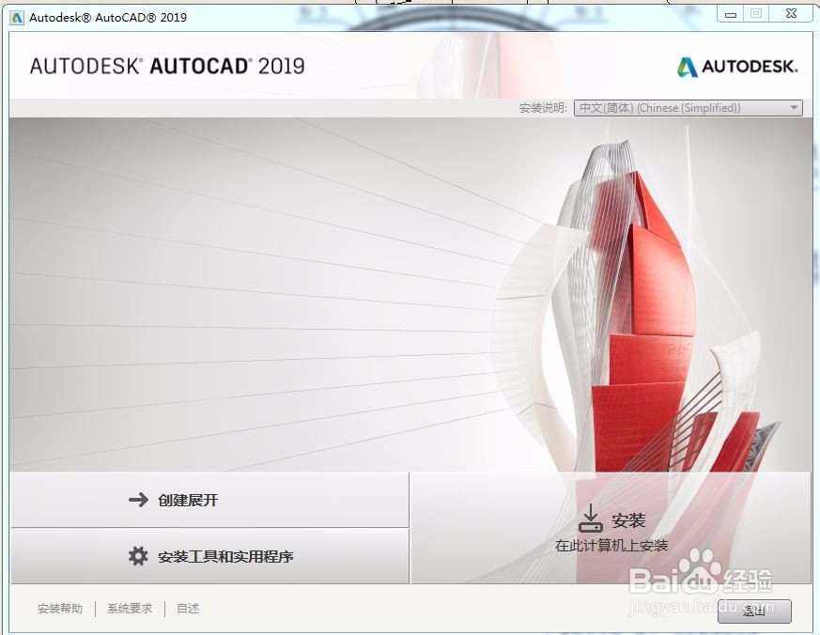Click the right-arrow icon beside 创建展开
Screen dimensions: 820x635
click(x=138, y=500)
